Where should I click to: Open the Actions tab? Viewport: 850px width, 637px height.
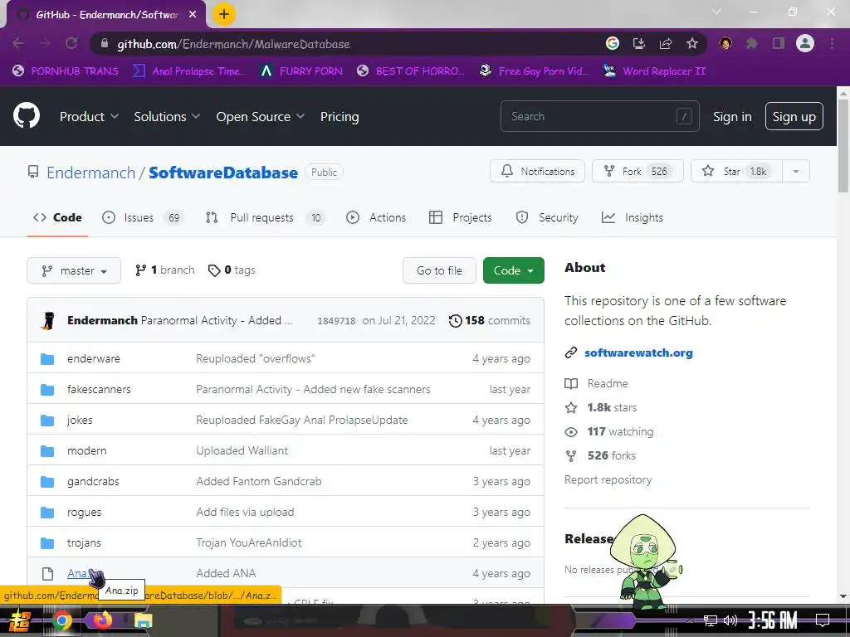pos(376,218)
